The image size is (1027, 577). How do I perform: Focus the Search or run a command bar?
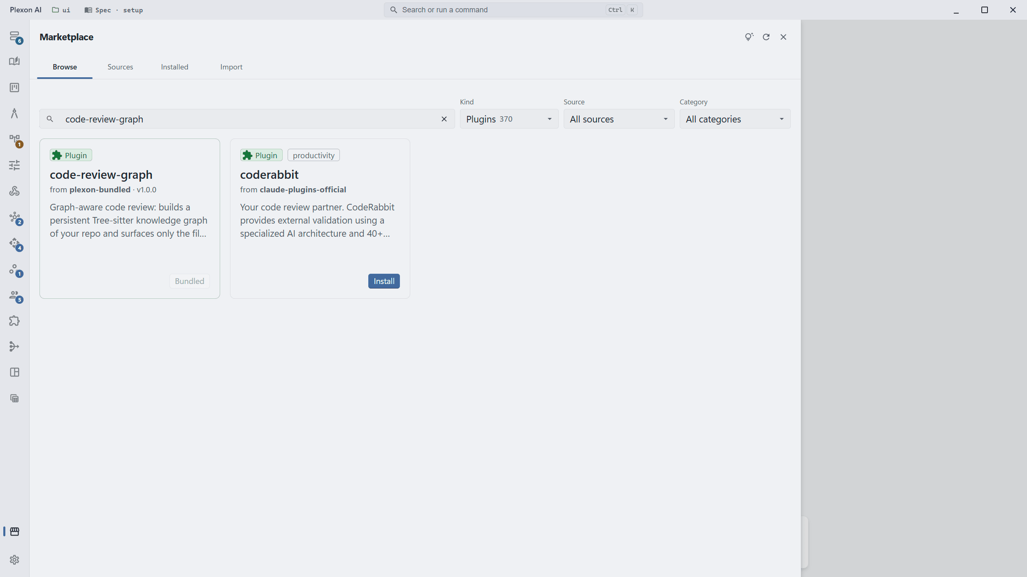point(513,10)
